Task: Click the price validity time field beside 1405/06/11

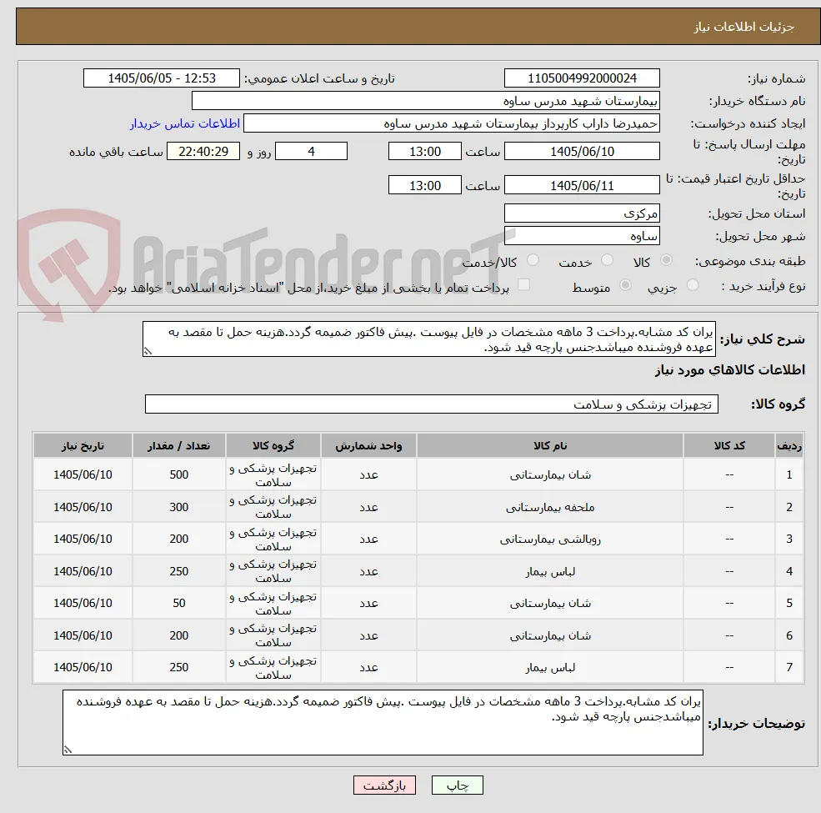Action: (424, 185)
